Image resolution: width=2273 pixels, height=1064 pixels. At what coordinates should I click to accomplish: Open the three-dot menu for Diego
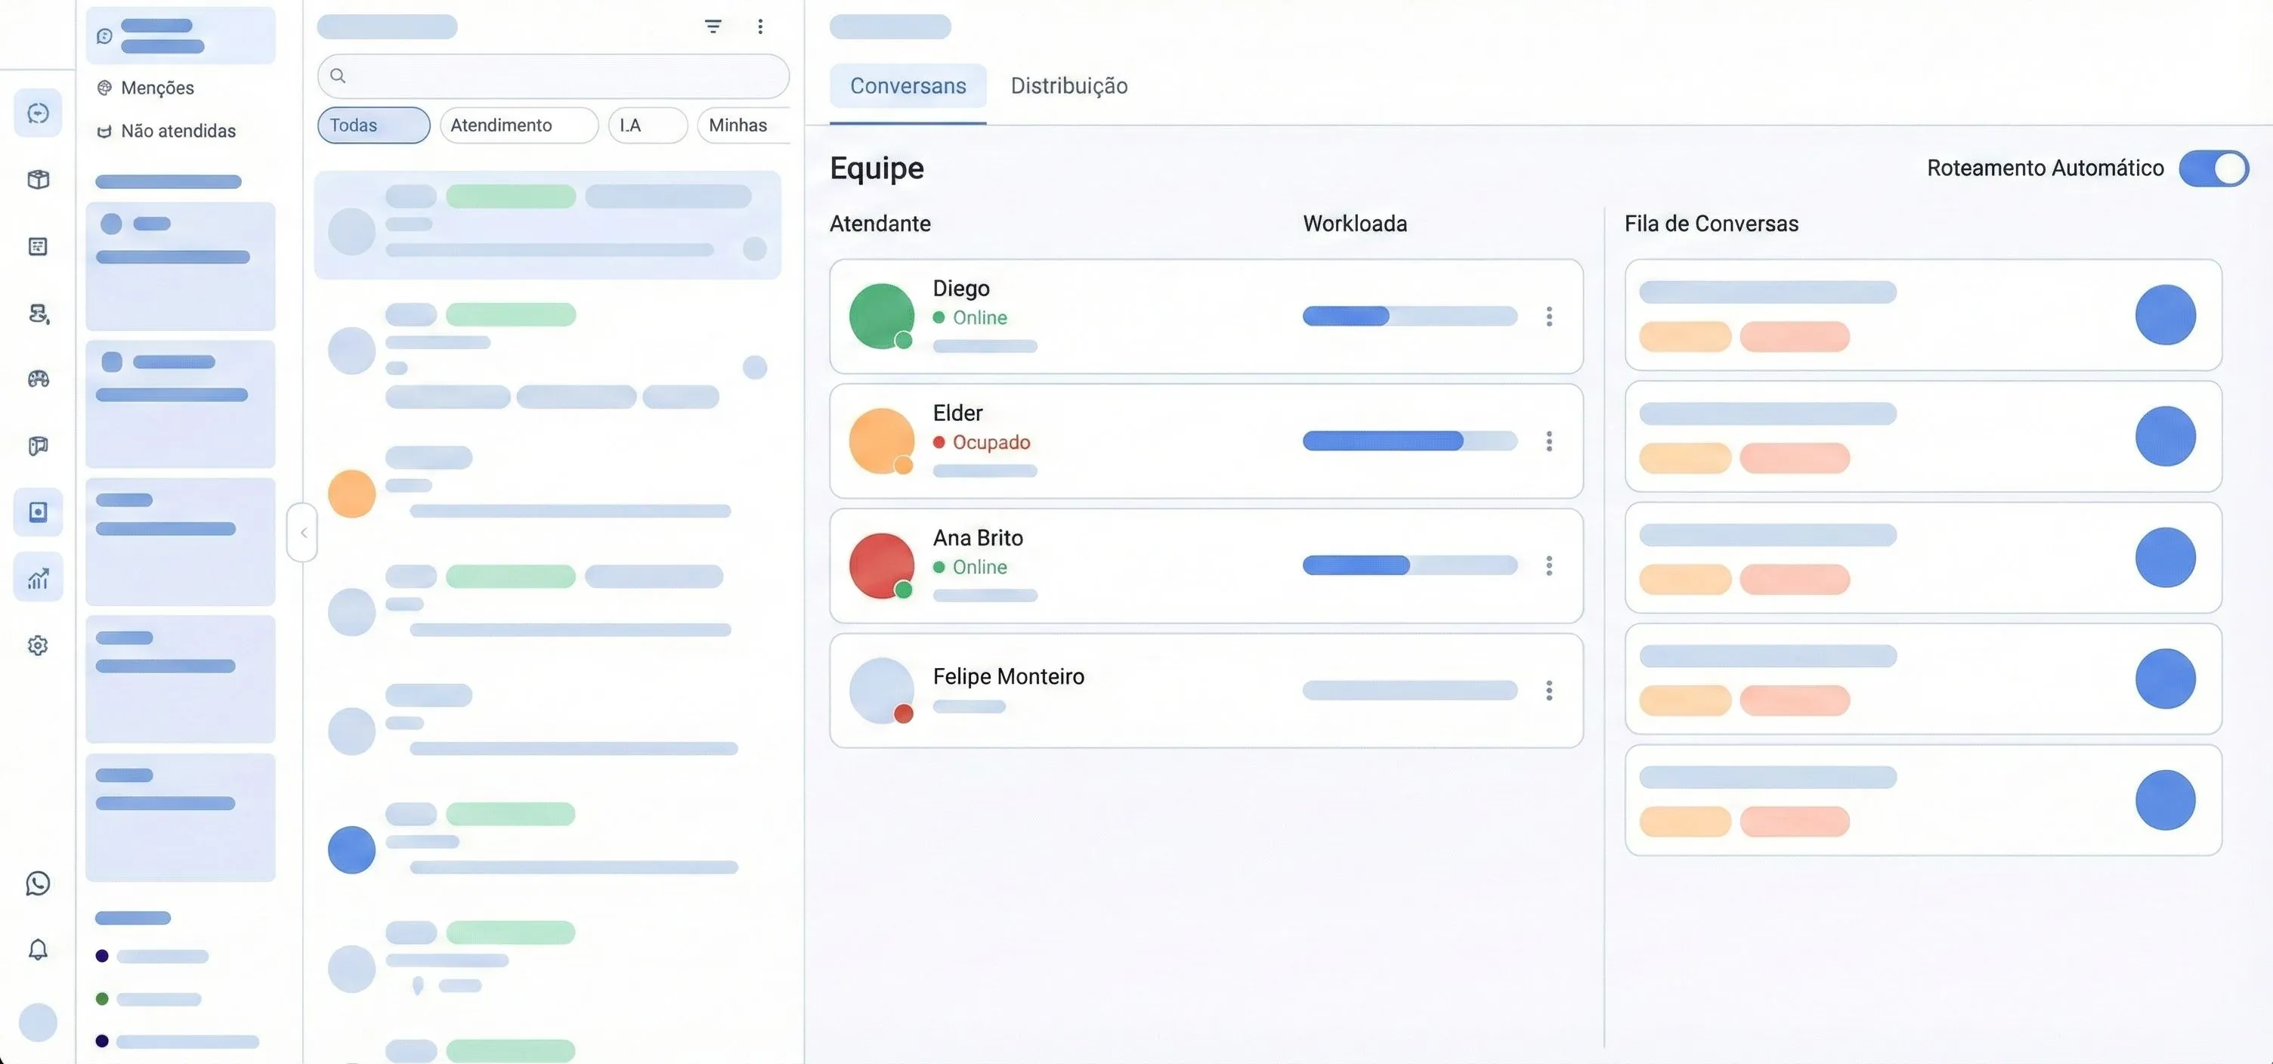[x=1549, y=317]
